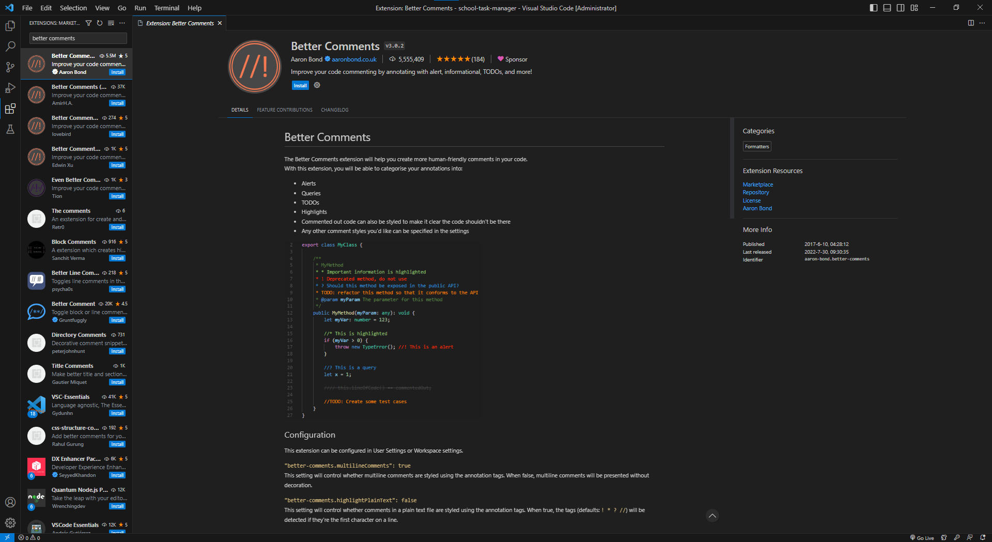Refresh the extensions list
992x542 pixels.
pyautogui.click(x=100, y=23)
